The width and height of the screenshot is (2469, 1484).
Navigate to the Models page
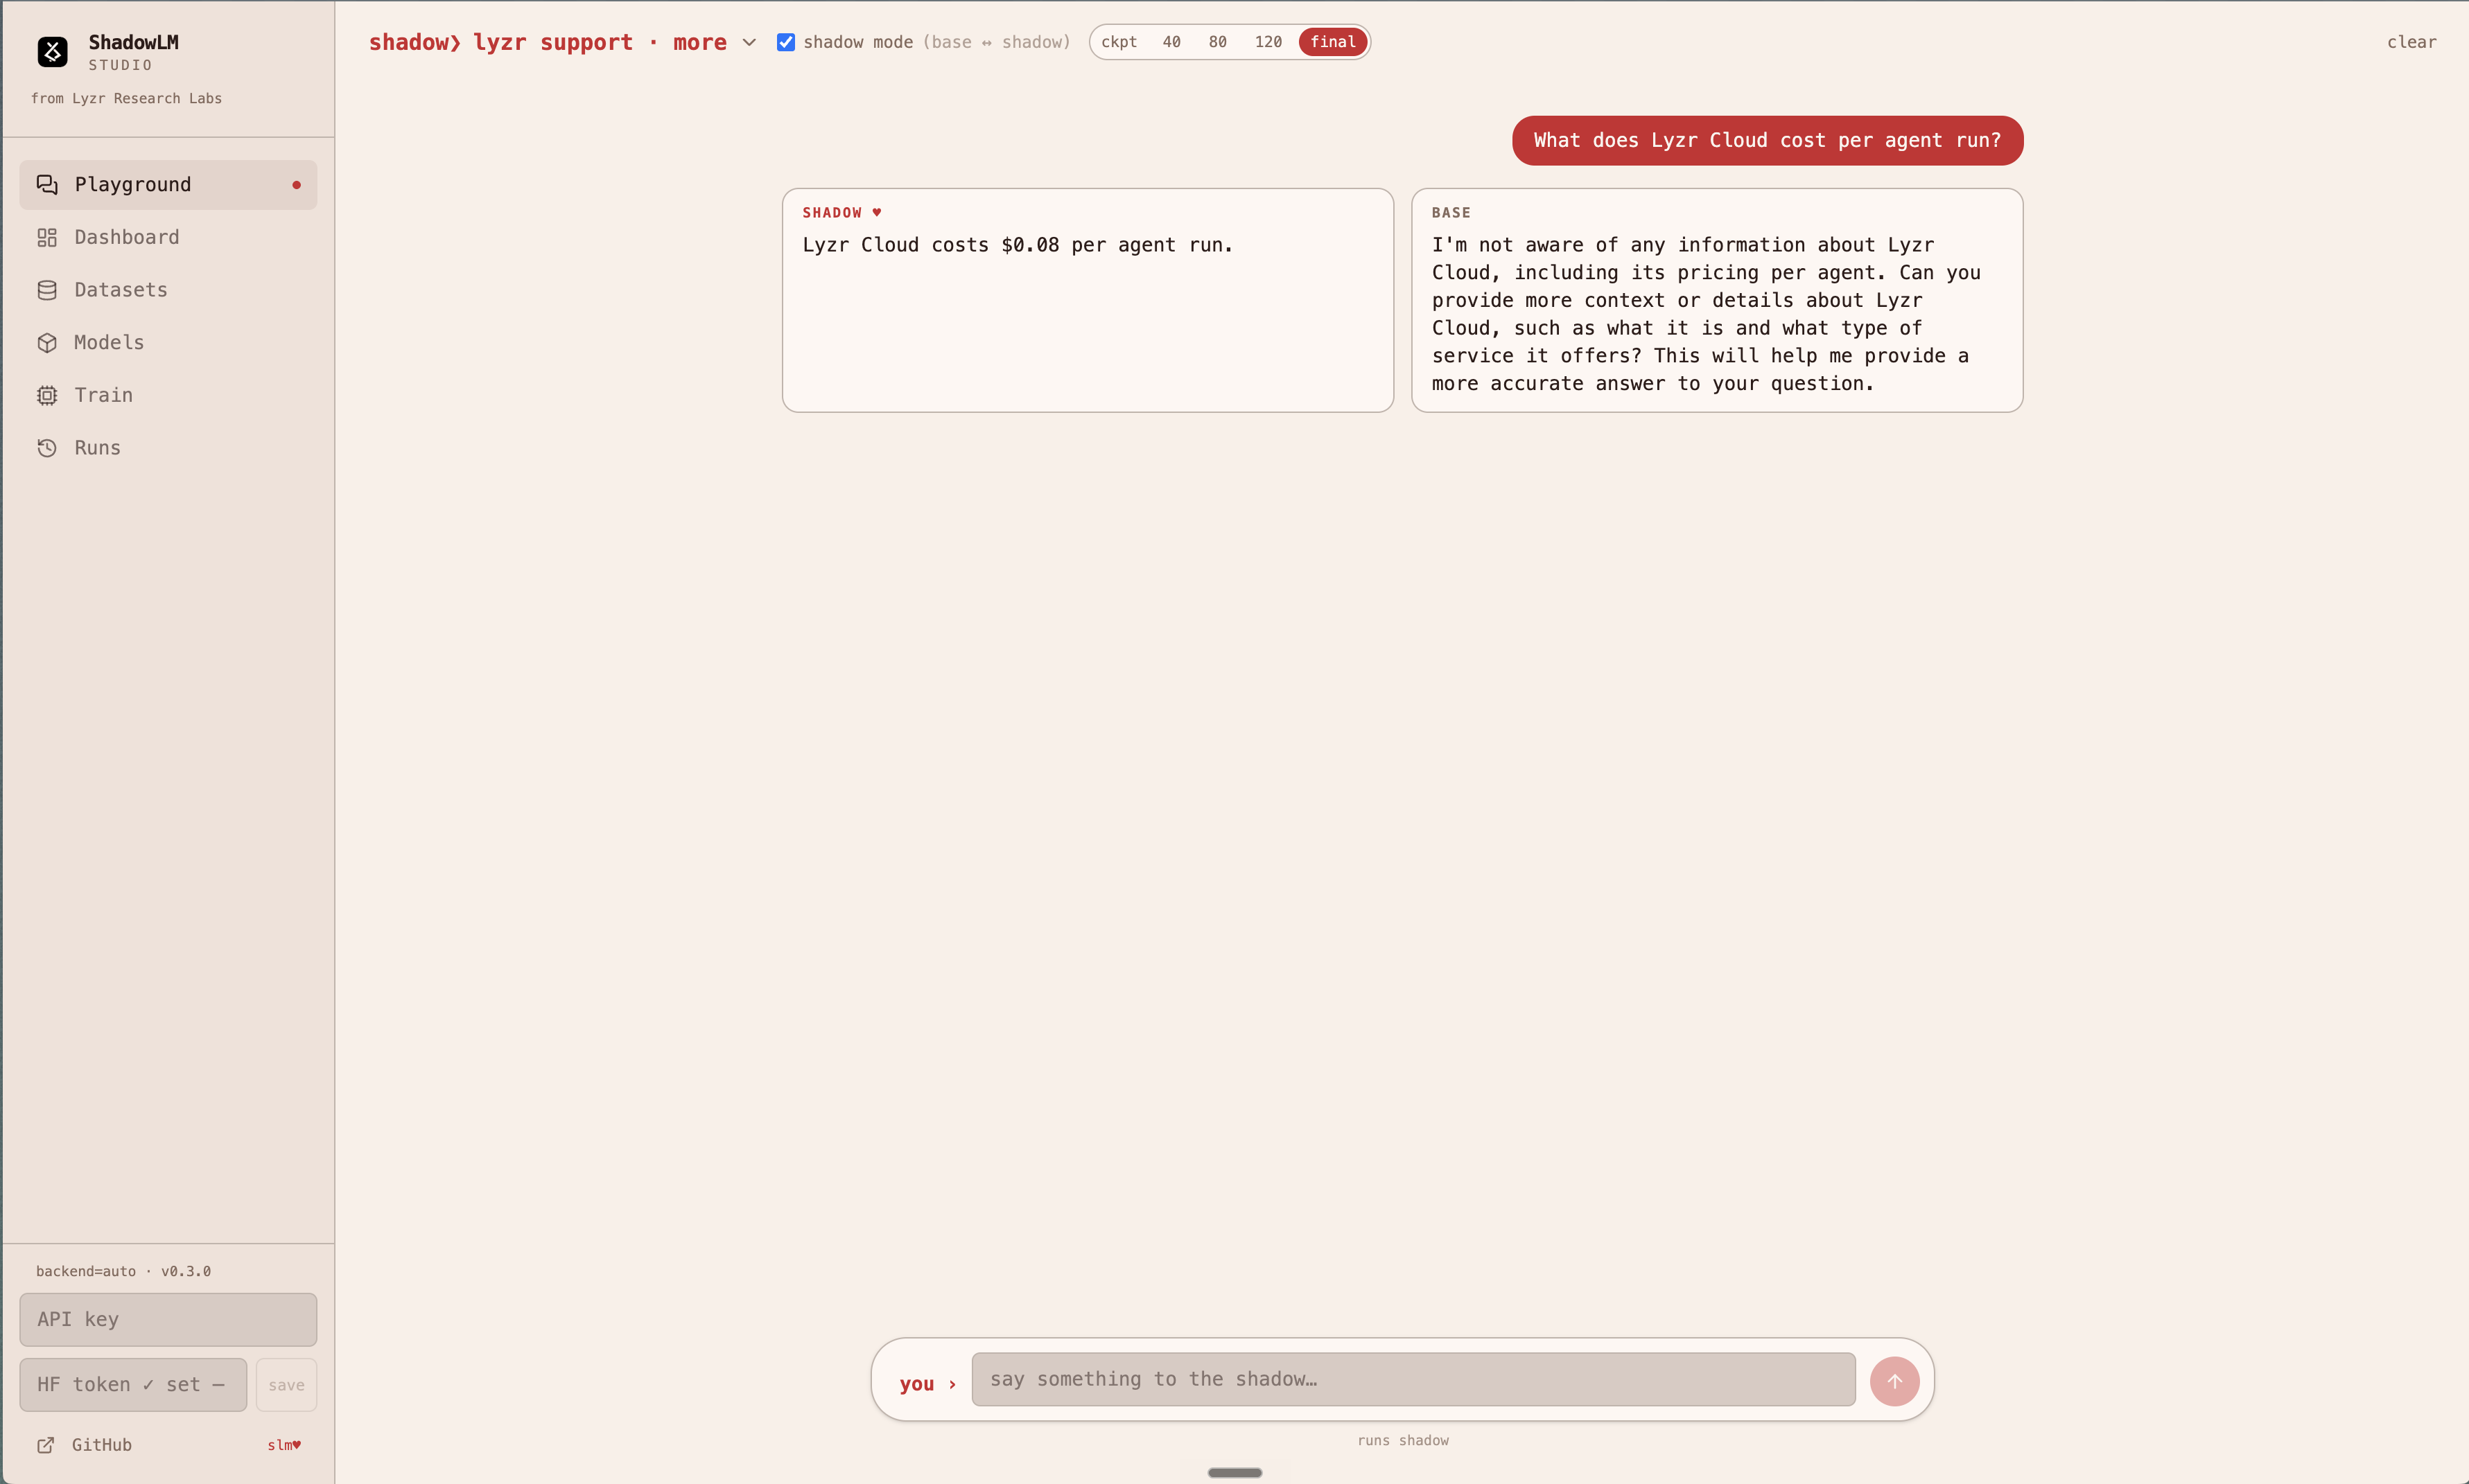168,343
